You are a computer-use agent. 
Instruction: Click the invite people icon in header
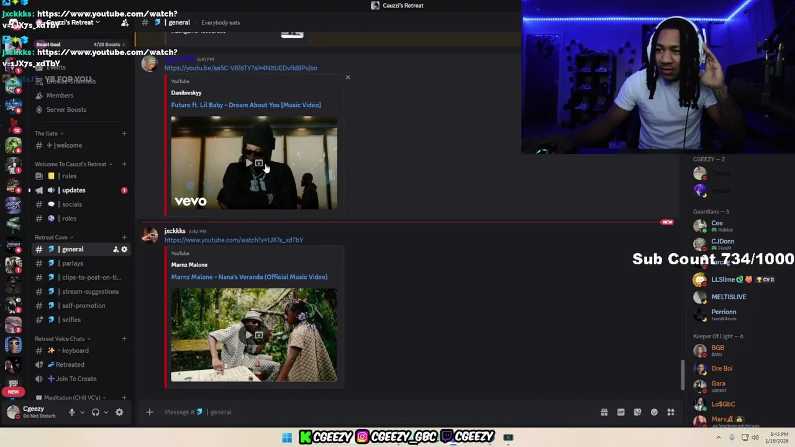tap(125, 22)
